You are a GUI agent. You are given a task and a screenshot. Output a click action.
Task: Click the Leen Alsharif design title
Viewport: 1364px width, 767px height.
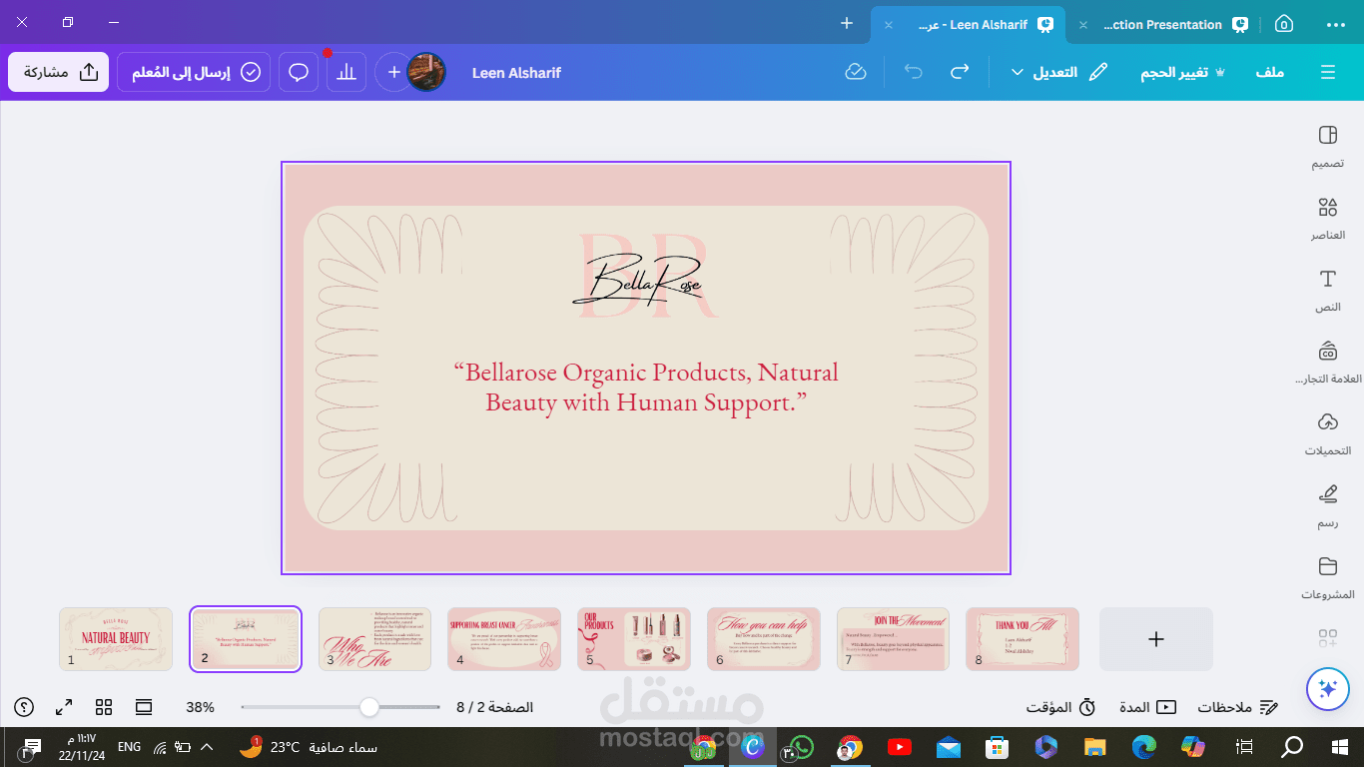point(516,72)
